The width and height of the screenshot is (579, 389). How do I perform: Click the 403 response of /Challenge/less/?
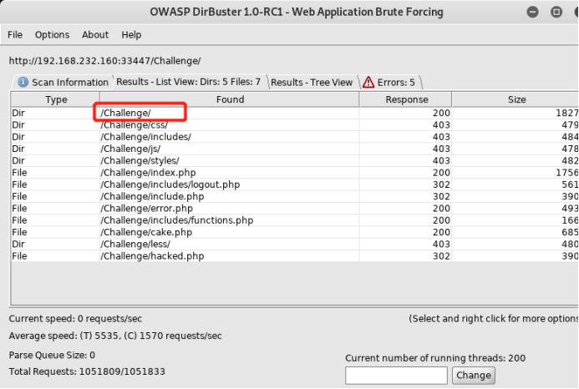click(x=441, y=244)
